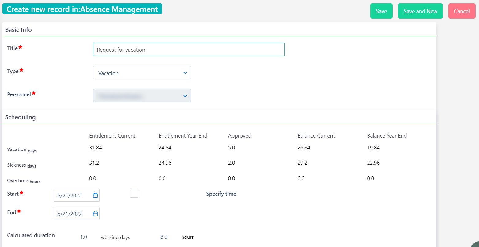Click the chevron icon on the Type field

coord(185,73)
